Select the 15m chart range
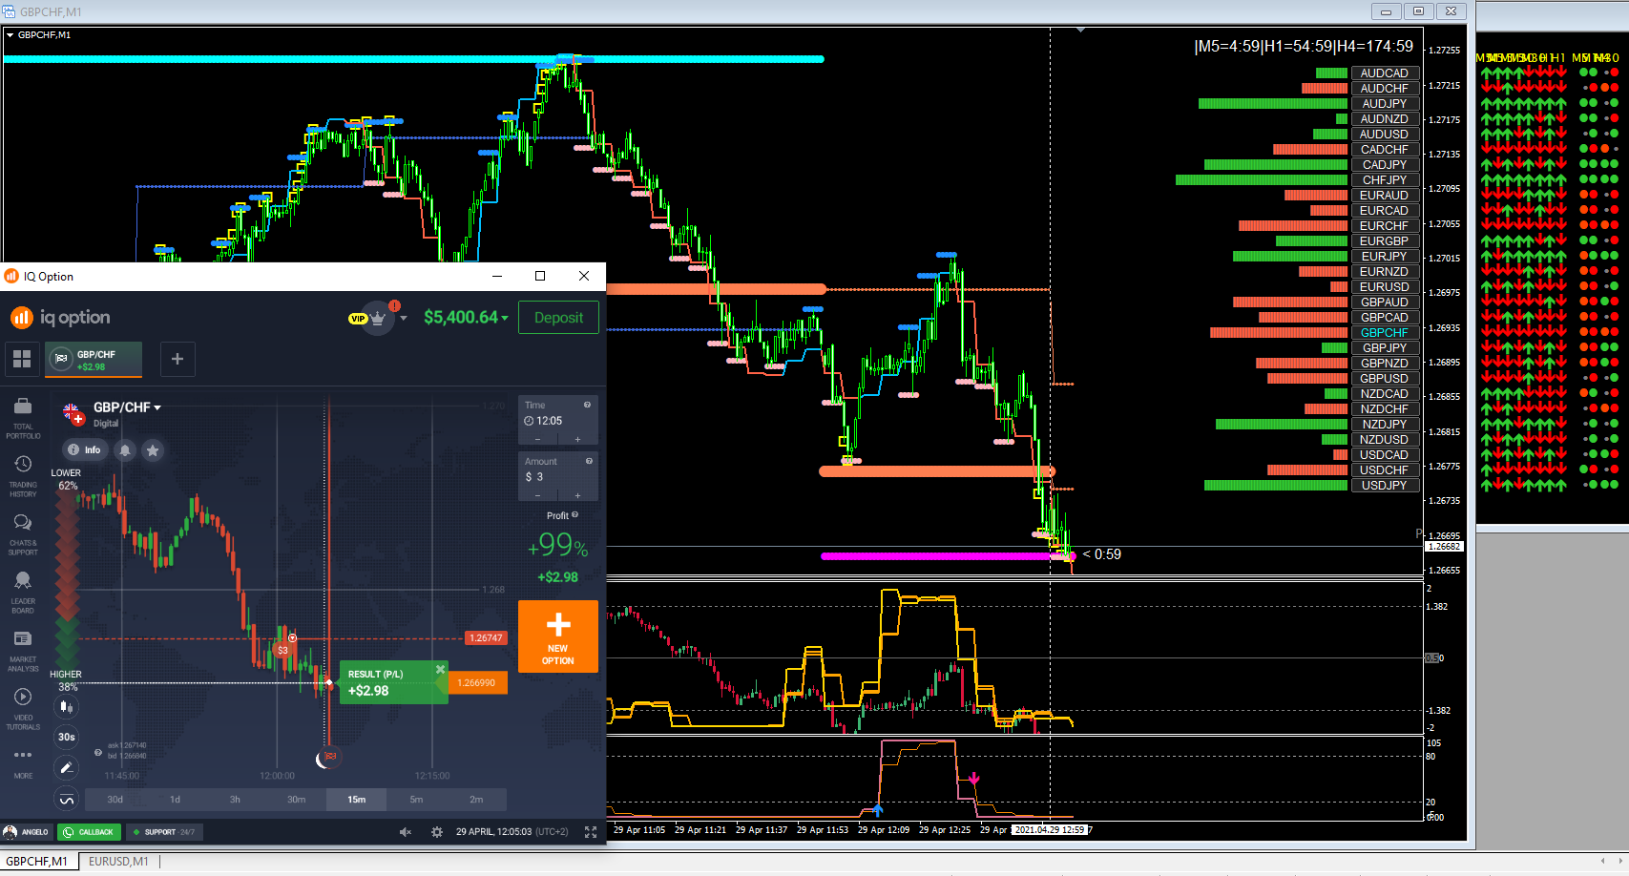 (x=357, y=800)
